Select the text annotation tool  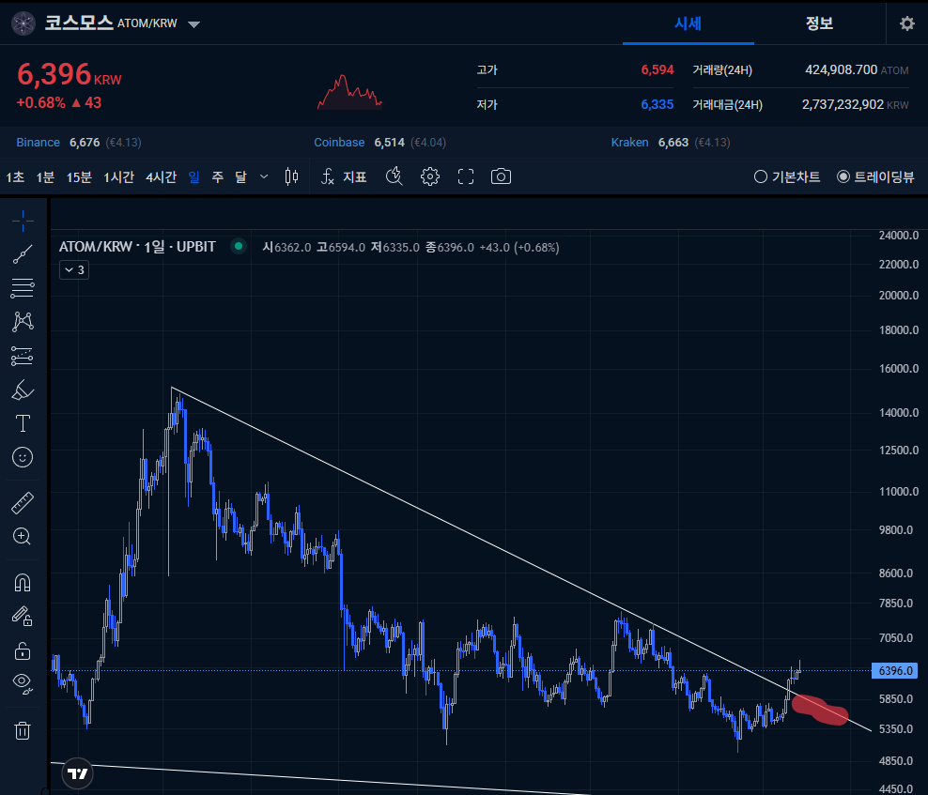23,423
